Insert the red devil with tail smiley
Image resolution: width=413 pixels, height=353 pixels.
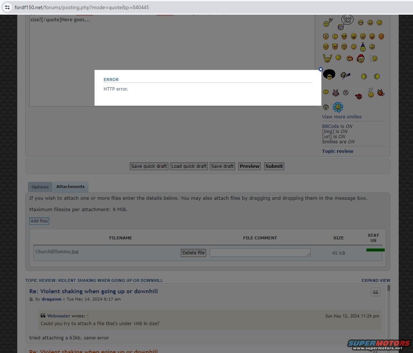pos(381,93)
